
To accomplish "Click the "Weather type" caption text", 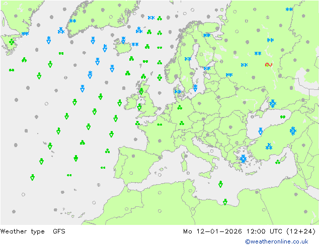I will point(23,231).
